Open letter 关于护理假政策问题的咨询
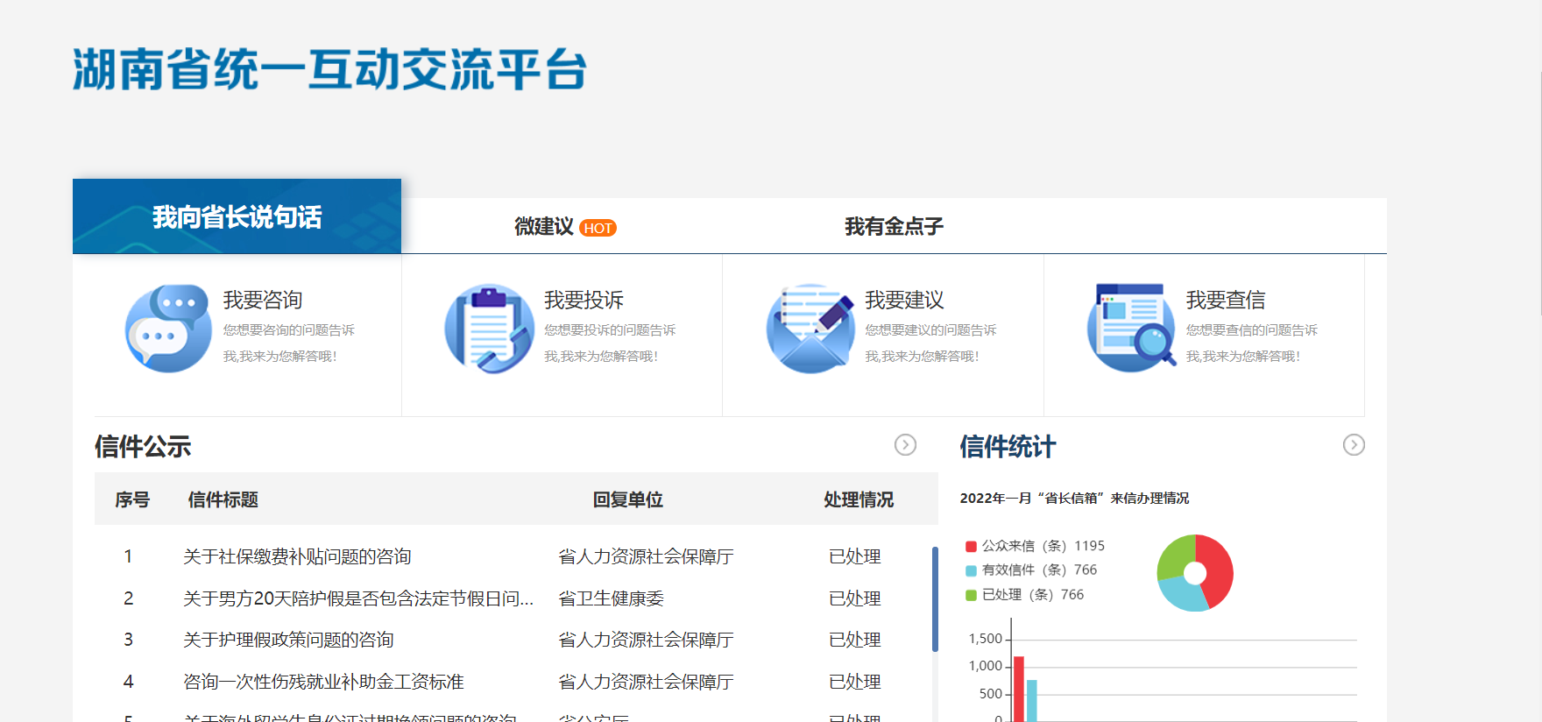Screen dimensions: 1542x722 coord(288,640)
